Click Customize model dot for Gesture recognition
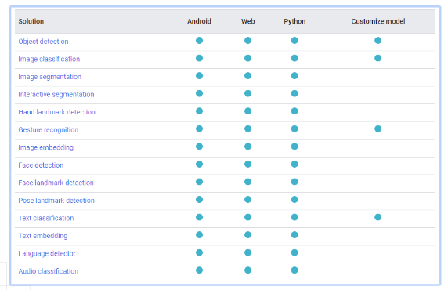448x290 pixels. point(378,129)
